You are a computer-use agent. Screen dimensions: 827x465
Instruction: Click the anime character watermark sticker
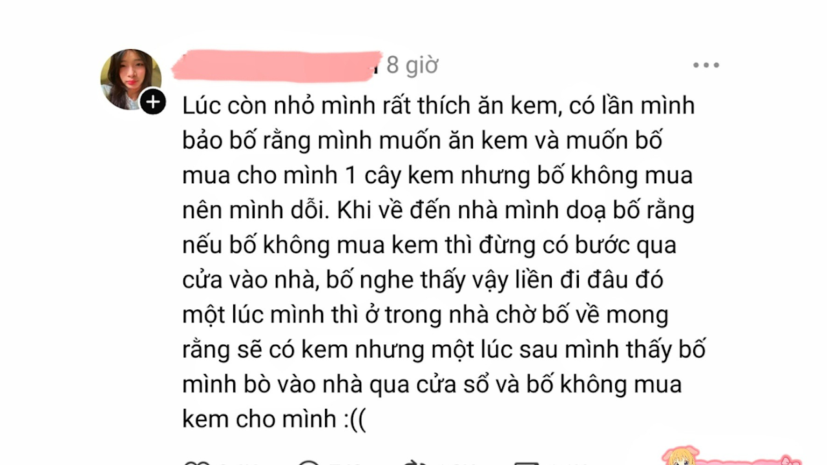(x=680, y=455)
